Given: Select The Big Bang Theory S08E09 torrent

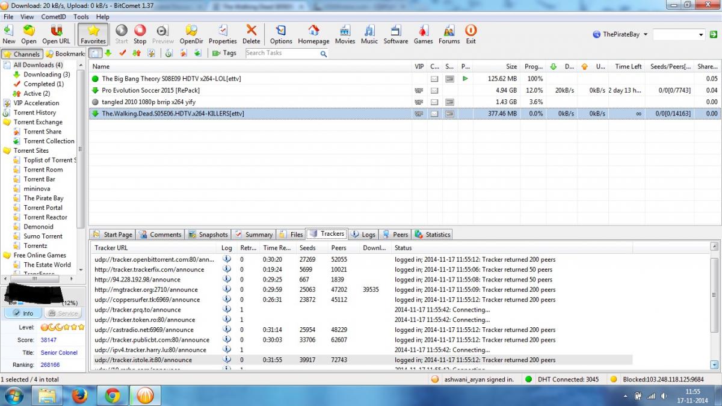Looking at the screenshot, I should (404, 79).
